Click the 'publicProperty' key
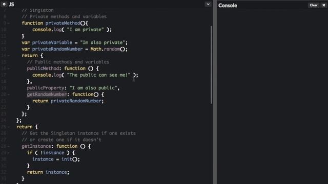Image resolution: width=328 pixels, height=184 pixels. [x=46, y=88]
